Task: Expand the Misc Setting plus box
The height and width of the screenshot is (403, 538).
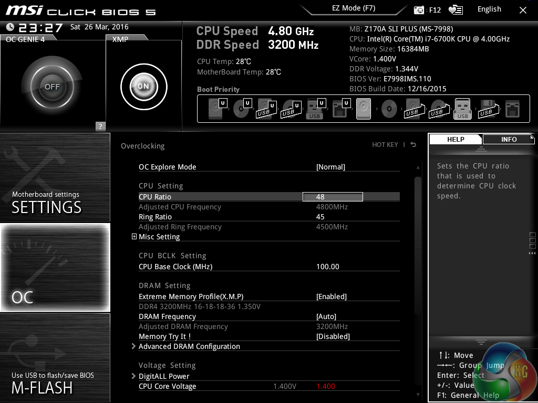Action: coord(134,237)
